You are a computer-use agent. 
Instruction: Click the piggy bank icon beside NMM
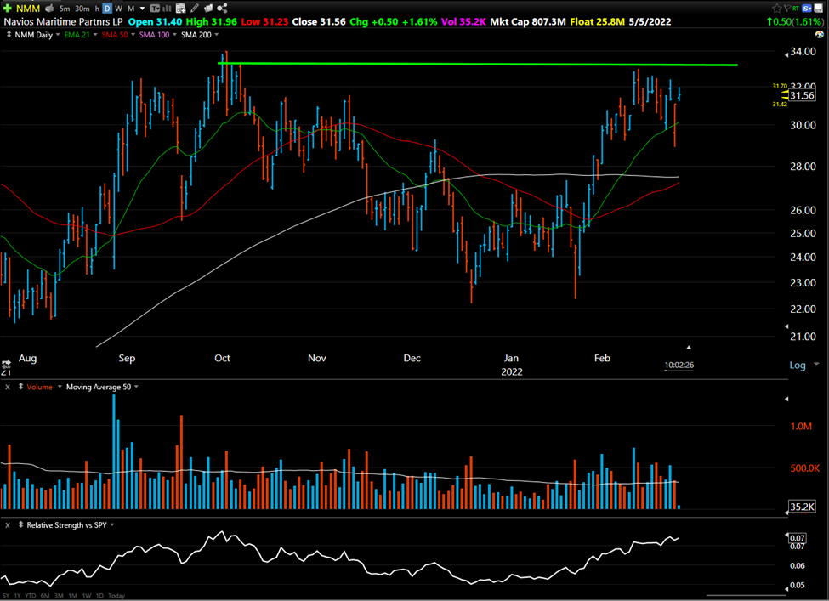click(49, 8)
